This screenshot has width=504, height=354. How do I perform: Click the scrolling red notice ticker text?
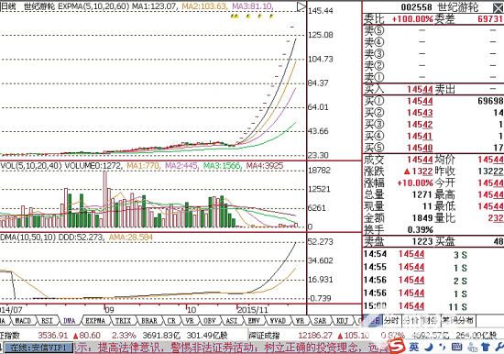pos(232,348)
